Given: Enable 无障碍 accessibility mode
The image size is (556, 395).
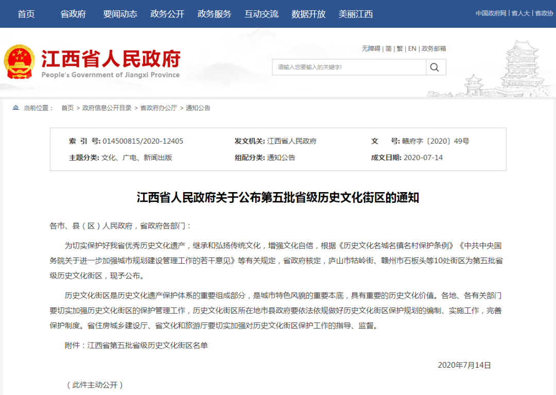Looking at the screenshot, I should 371,48.
